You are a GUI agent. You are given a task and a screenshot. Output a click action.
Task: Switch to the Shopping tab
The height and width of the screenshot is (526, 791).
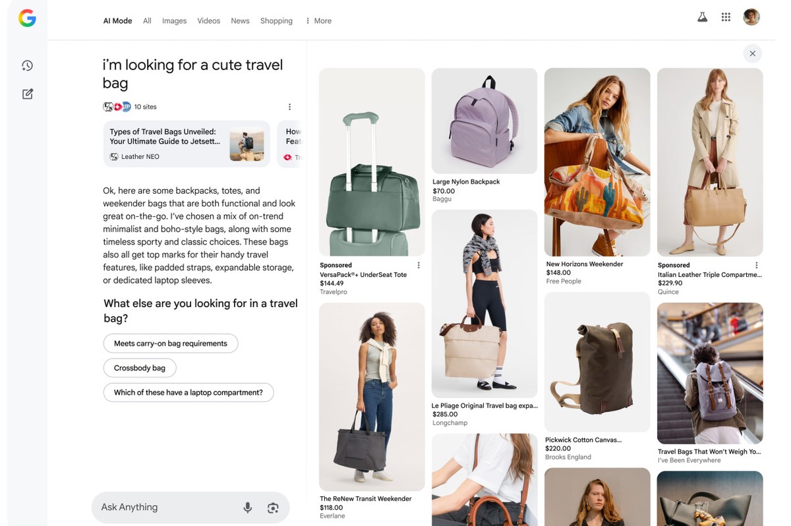276,21
